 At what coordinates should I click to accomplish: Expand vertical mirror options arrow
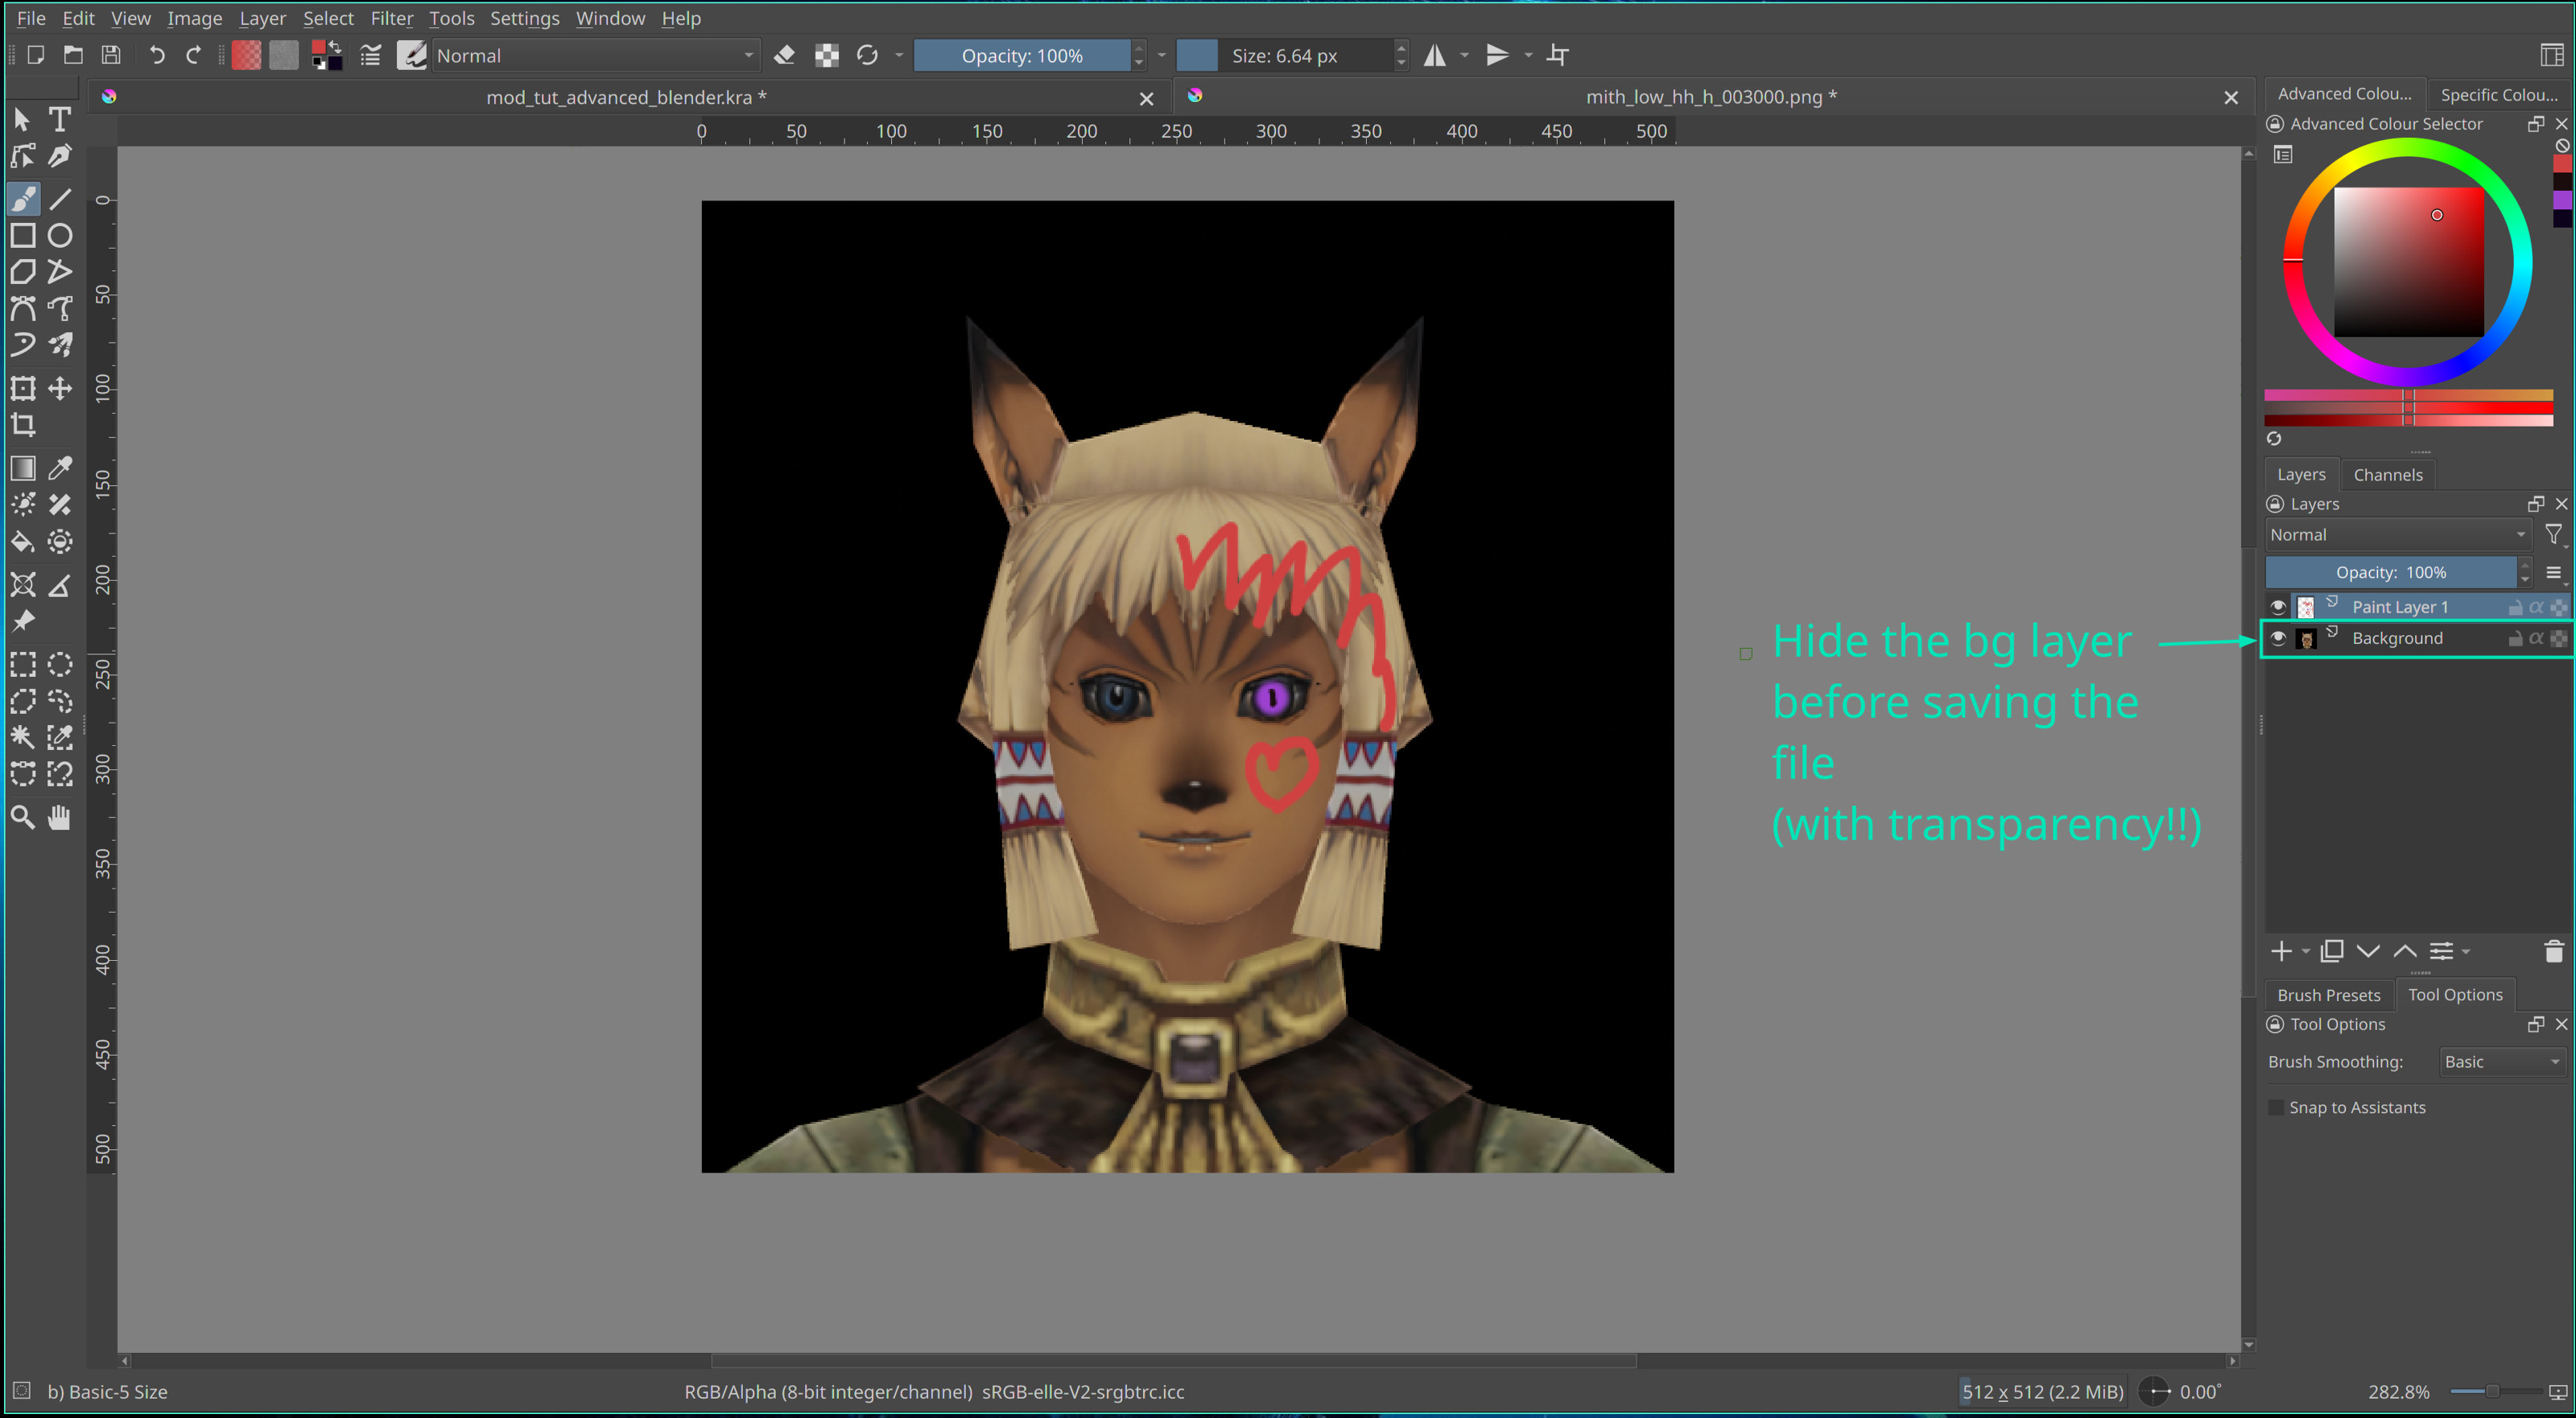(1528, 55)
